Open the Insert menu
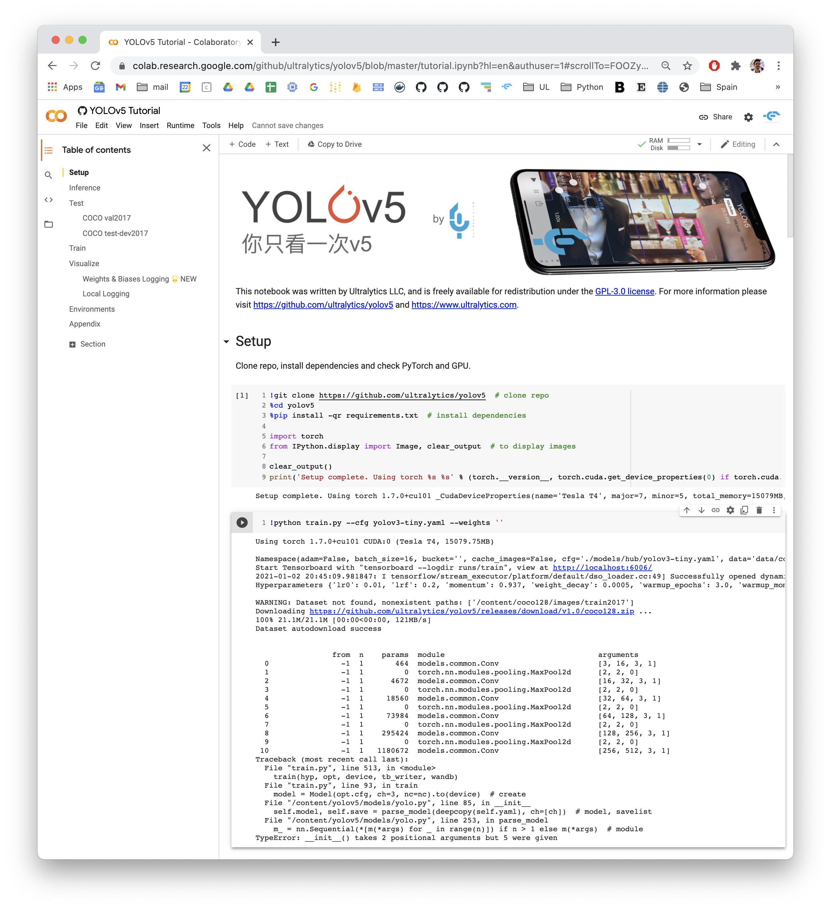 point(149,125)
